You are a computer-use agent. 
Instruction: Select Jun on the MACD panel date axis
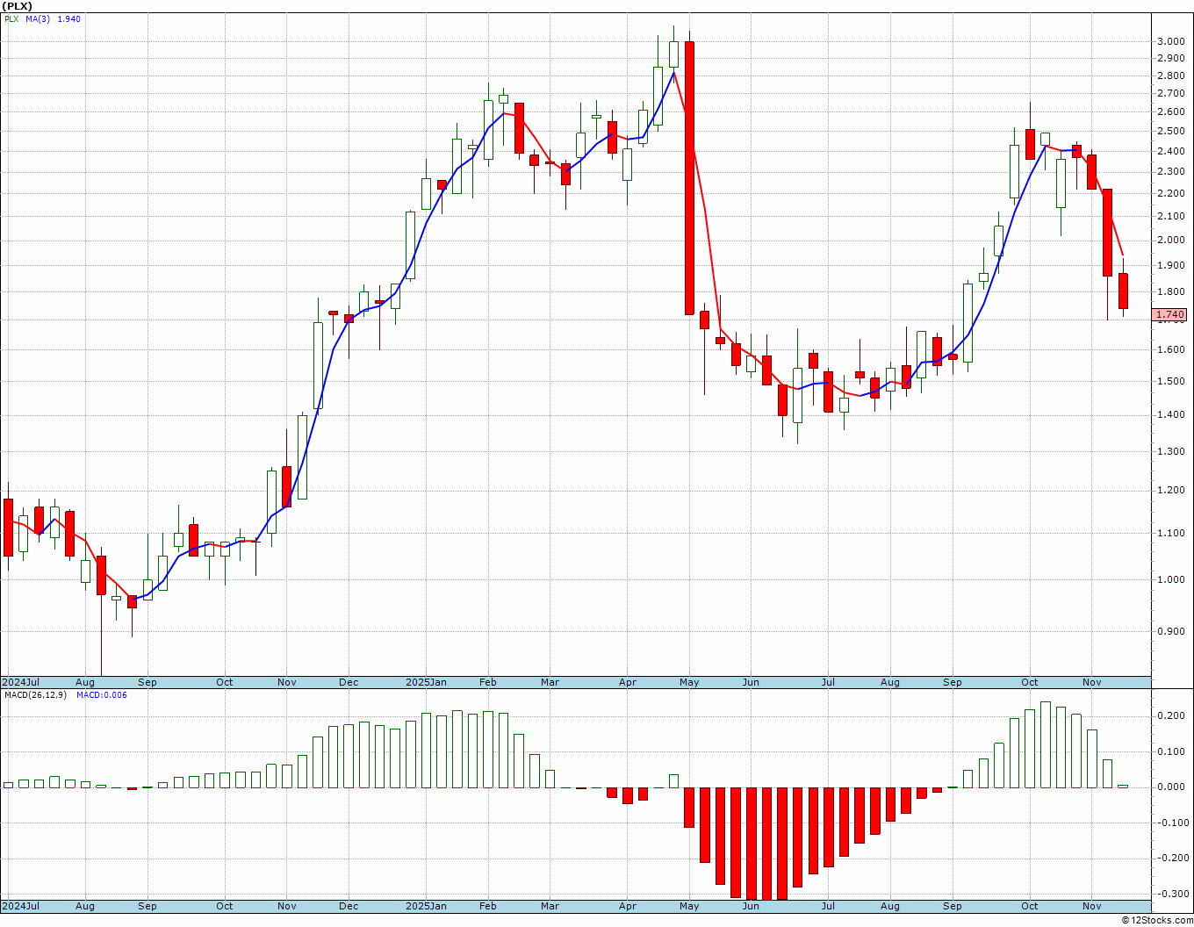point(752,906)
